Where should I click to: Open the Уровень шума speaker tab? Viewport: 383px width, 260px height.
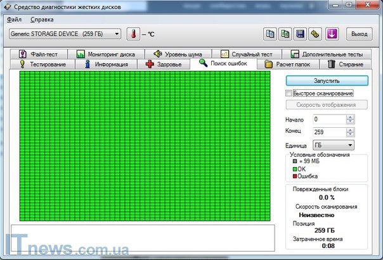tap(178, 54)
